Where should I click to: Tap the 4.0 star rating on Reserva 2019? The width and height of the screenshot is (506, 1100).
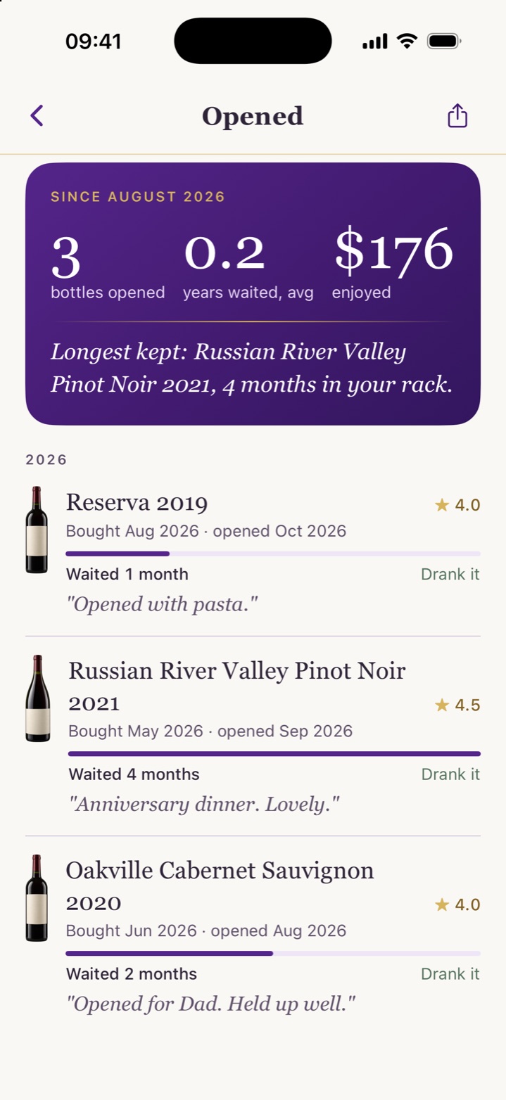(457, 505)
